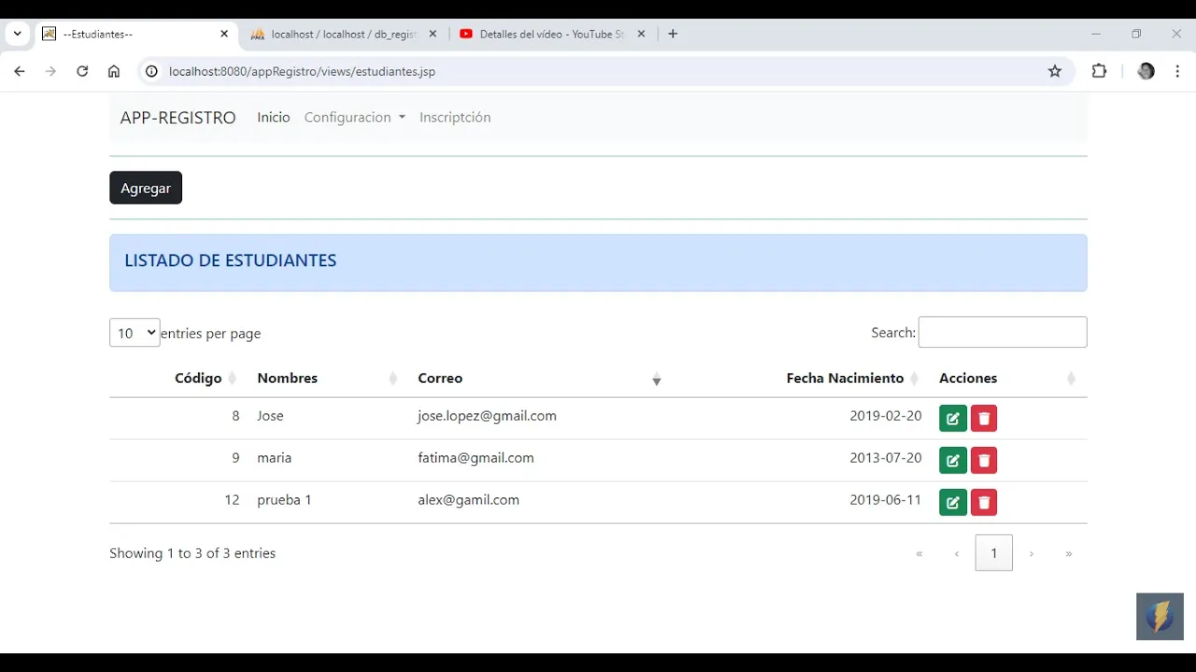
Task: Reload the page with refresh icon
Action: click(x=82, y=71)
